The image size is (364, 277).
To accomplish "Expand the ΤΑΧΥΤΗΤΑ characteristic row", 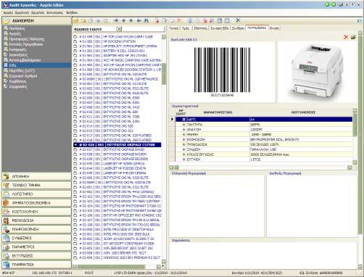I will (183, 125).
